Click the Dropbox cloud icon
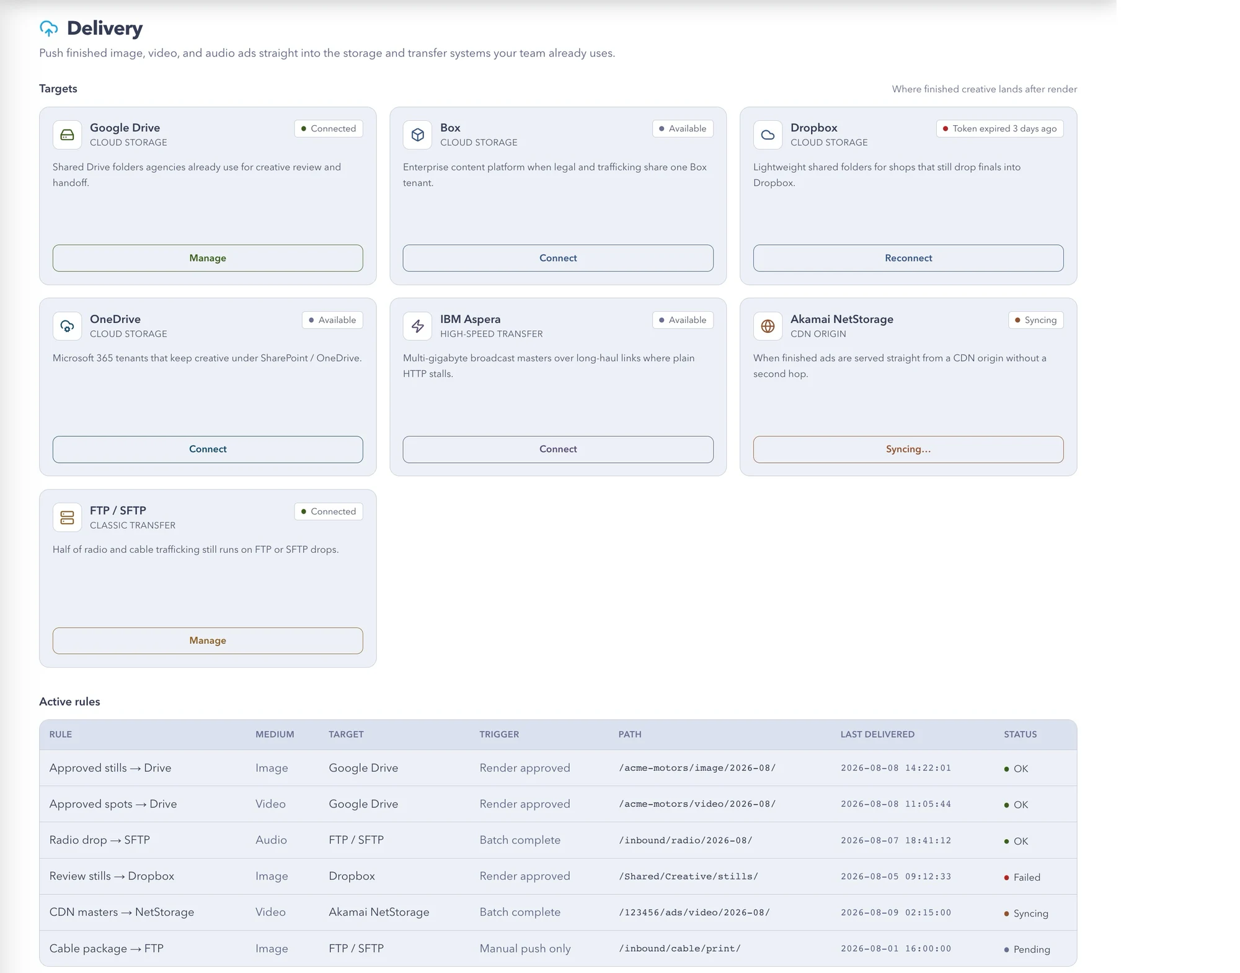 tap(768, 135)
